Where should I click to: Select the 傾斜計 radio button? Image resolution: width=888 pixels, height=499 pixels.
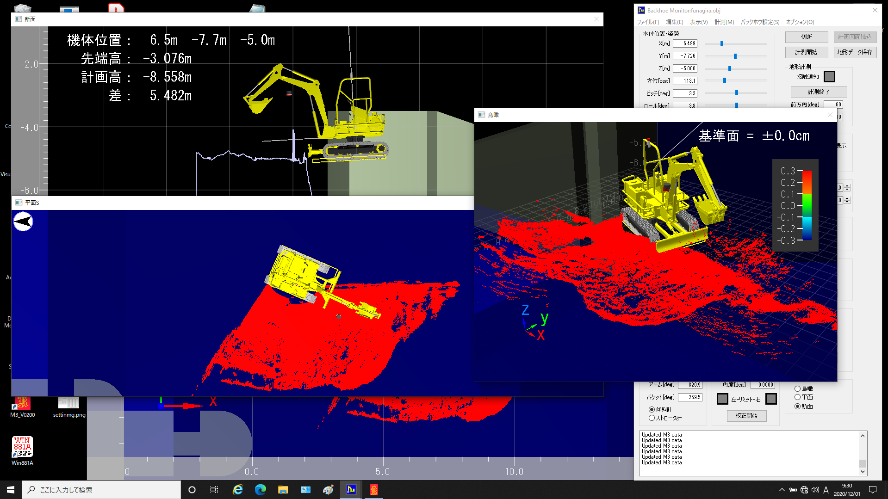pos(652,409)
